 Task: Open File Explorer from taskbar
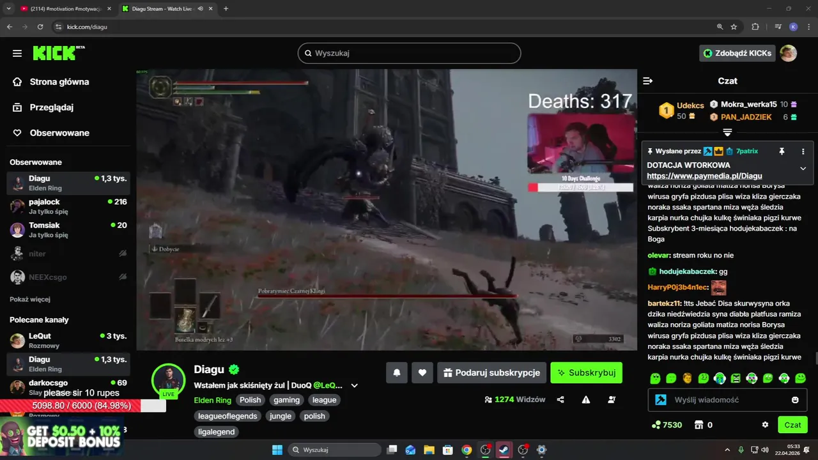point(429,450)
